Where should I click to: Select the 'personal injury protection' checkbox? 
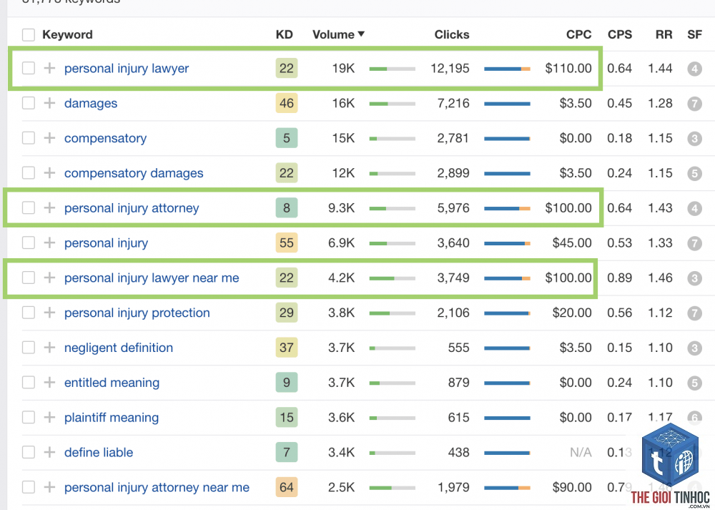pos(29,313)
